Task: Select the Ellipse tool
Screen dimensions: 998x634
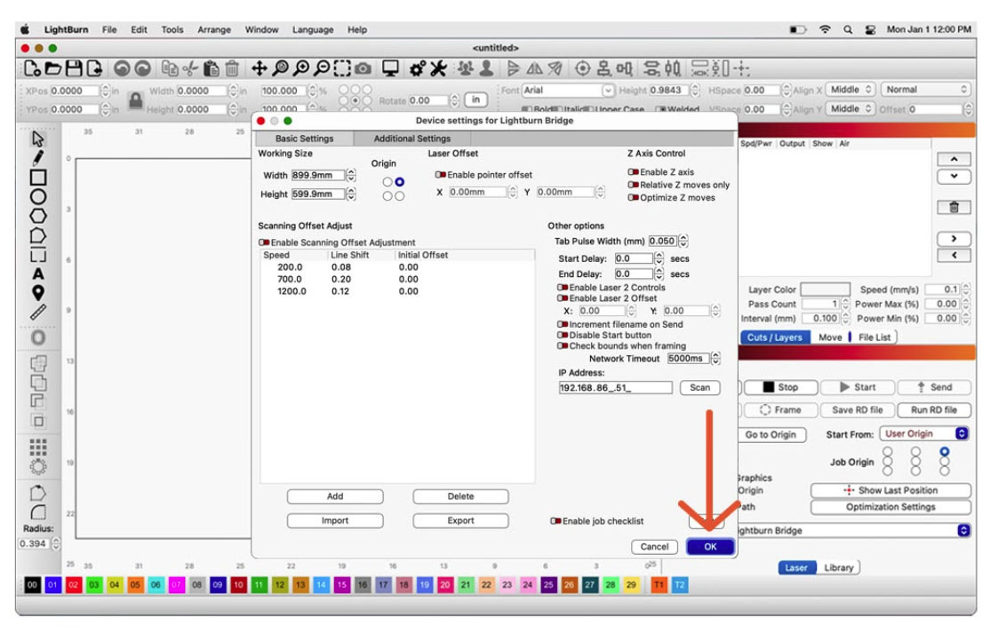Action: [x=37, y=196]
